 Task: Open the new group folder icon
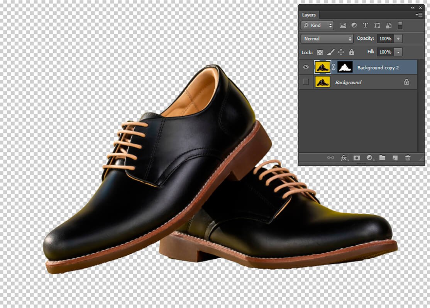382,158
